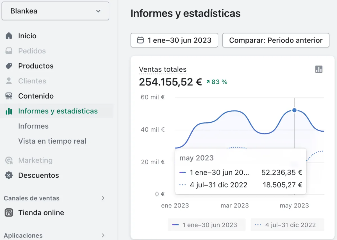The image size is (337, 240).
Task: Expand the Aplicaciones section chevron
Action: tap(103, 235)
